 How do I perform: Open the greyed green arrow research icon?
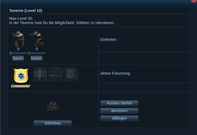click(x=55, y=74)
